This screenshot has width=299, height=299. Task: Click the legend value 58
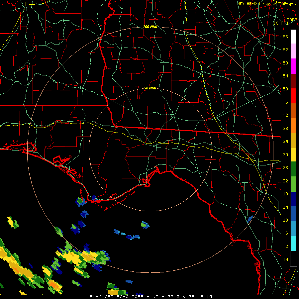(285, 63)
